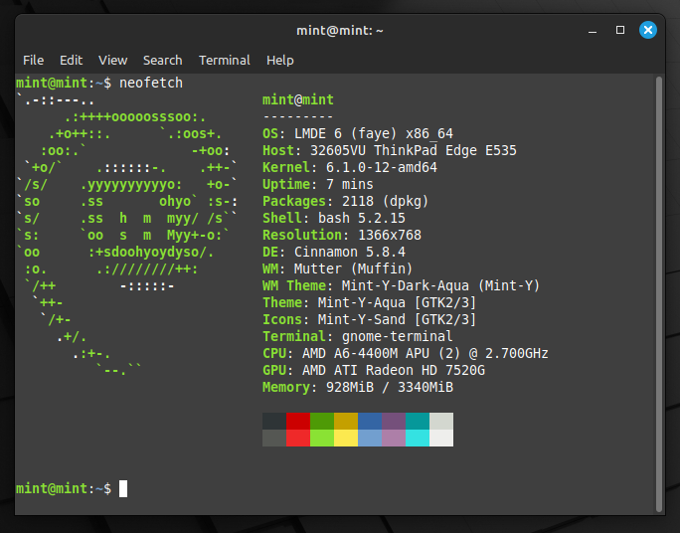Click the bright yellow block in bottom row
Screen dimensions: 680x533
[346, 438]
